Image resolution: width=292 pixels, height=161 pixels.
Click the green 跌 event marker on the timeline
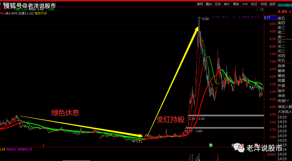coord(211,145)
